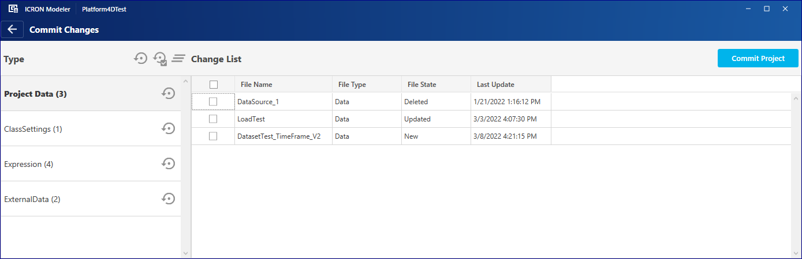Close the ICRON Modeler window
This screenshot has height=259, width=802.
785,9
